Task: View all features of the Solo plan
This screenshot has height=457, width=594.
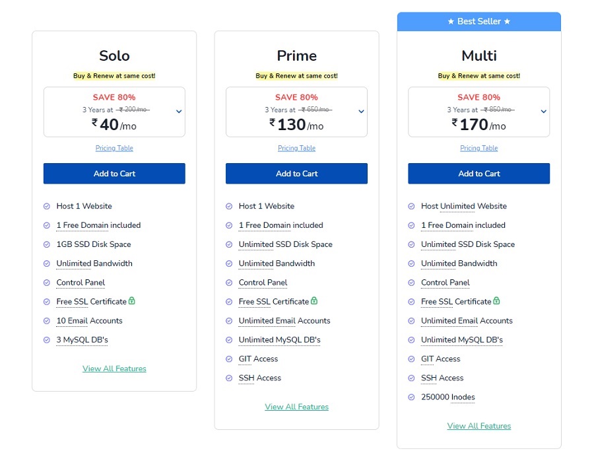Action: click(114, 369)
